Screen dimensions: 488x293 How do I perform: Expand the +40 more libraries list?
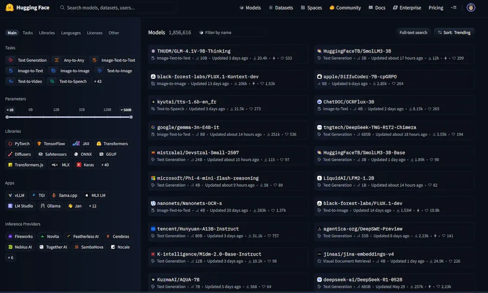pos(105,165)
